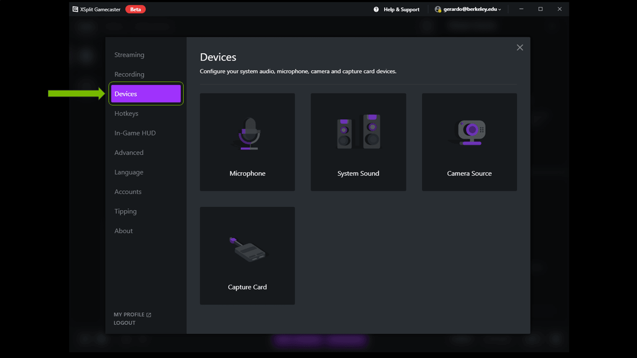Viewport: 637px width, 358px height.
Task: Open the System Sound device settings
Action: [358, 142]
